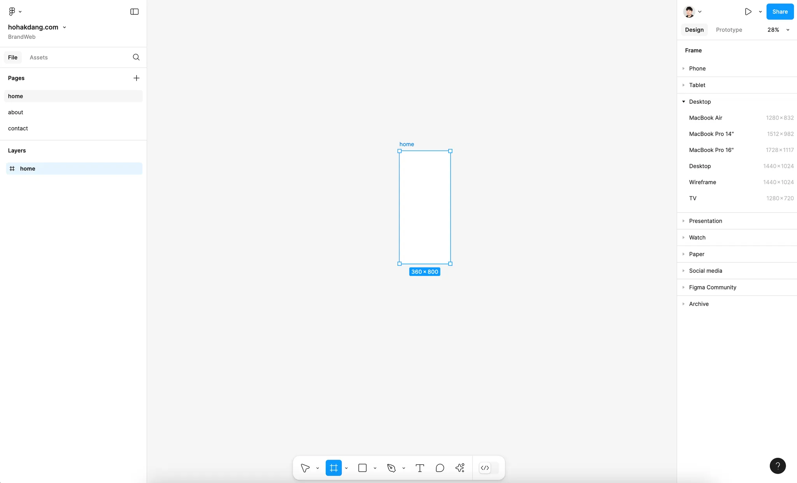
Task: Select the Move tool in toolbar
Action: (x=305, y=468)
